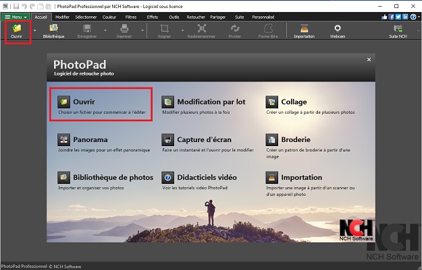The height and width of the screenshot is (270, 422).
Task: Click the Broderie icon in welcome dialog
Action: click(x=272, y=139)
